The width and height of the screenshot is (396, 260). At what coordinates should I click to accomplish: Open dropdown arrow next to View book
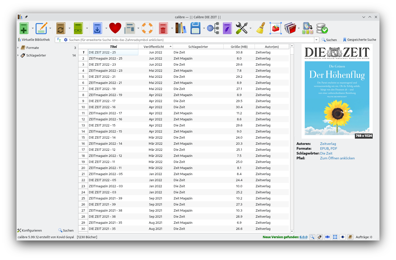pyautogui.click(x=87, y=28)
